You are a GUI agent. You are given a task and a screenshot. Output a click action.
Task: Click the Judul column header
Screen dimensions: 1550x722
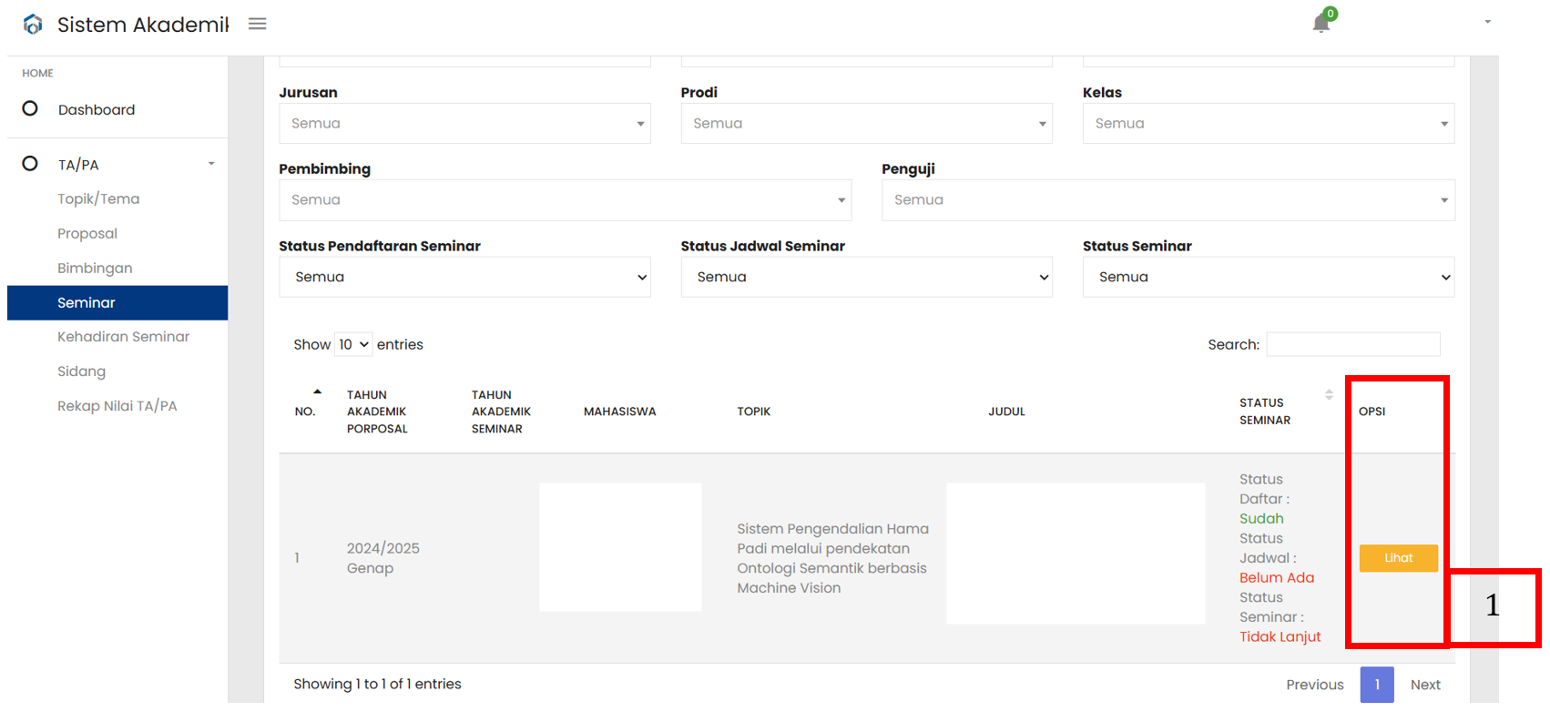click(1006, 412)
